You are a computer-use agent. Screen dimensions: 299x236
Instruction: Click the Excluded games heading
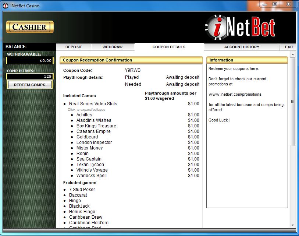coord(80,183)
